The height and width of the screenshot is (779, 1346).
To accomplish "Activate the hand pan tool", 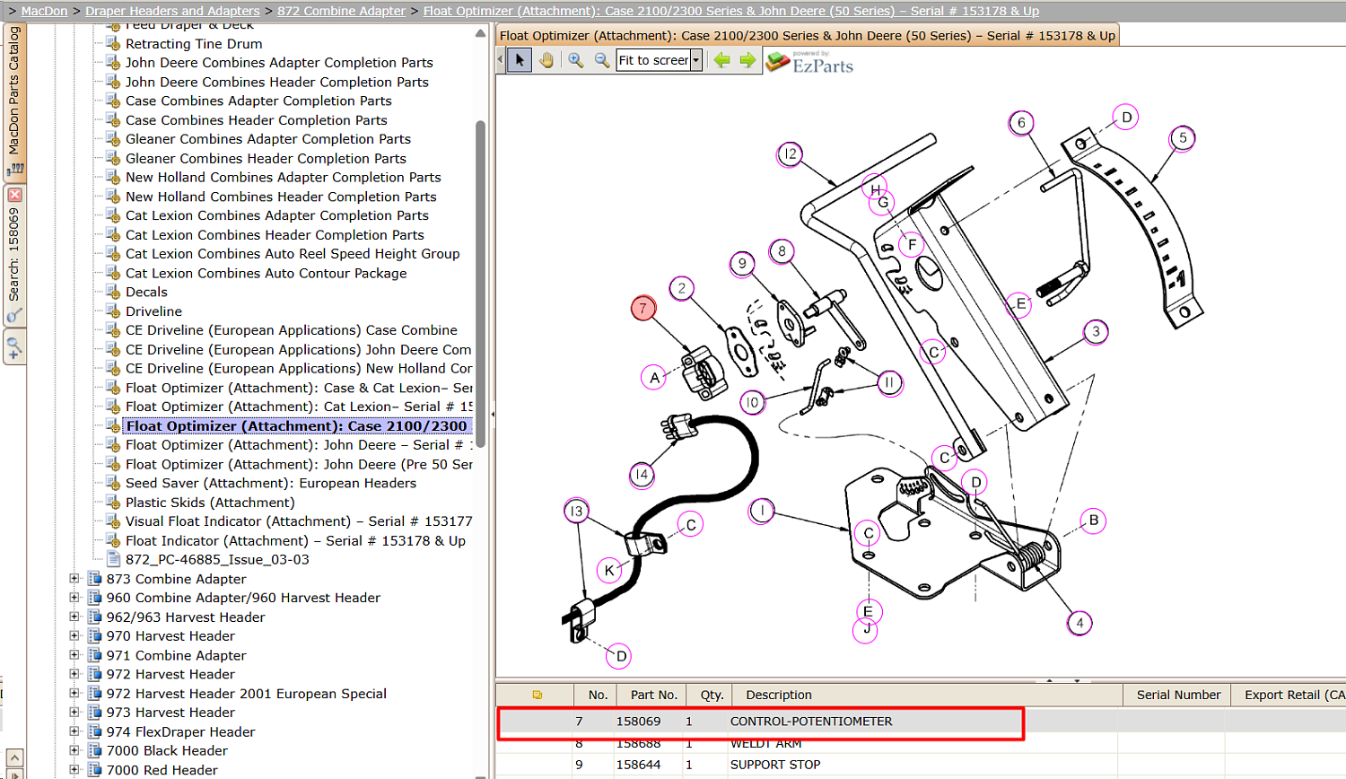I will [x=546, y=60].
